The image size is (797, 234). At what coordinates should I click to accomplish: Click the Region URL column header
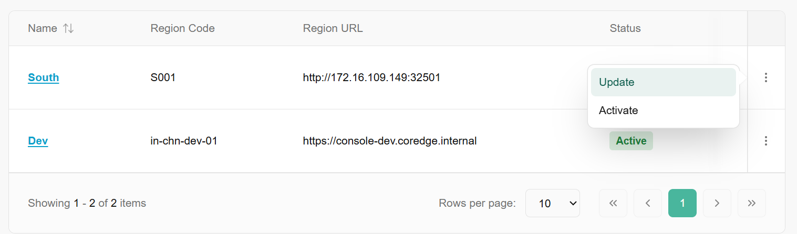point(333,28)
